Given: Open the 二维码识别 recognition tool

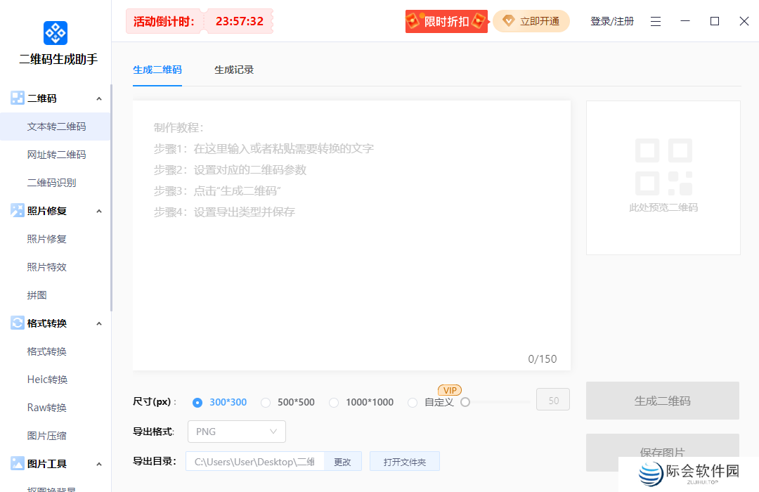Looking at the screenshot, I should pyautogui.click(x=56, y=182).
